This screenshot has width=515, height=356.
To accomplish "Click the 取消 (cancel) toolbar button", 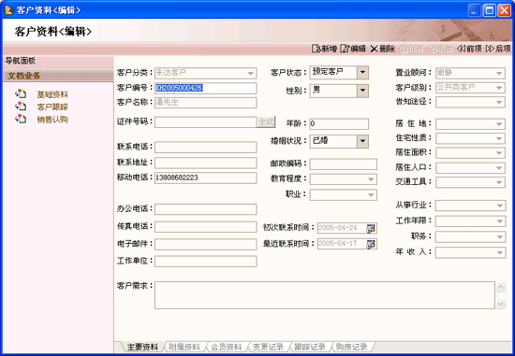I will [440, 49].
